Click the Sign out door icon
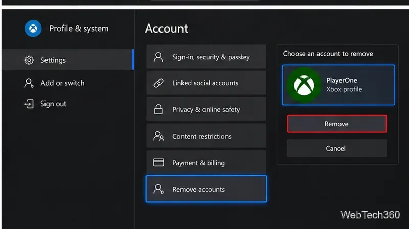 29,104
